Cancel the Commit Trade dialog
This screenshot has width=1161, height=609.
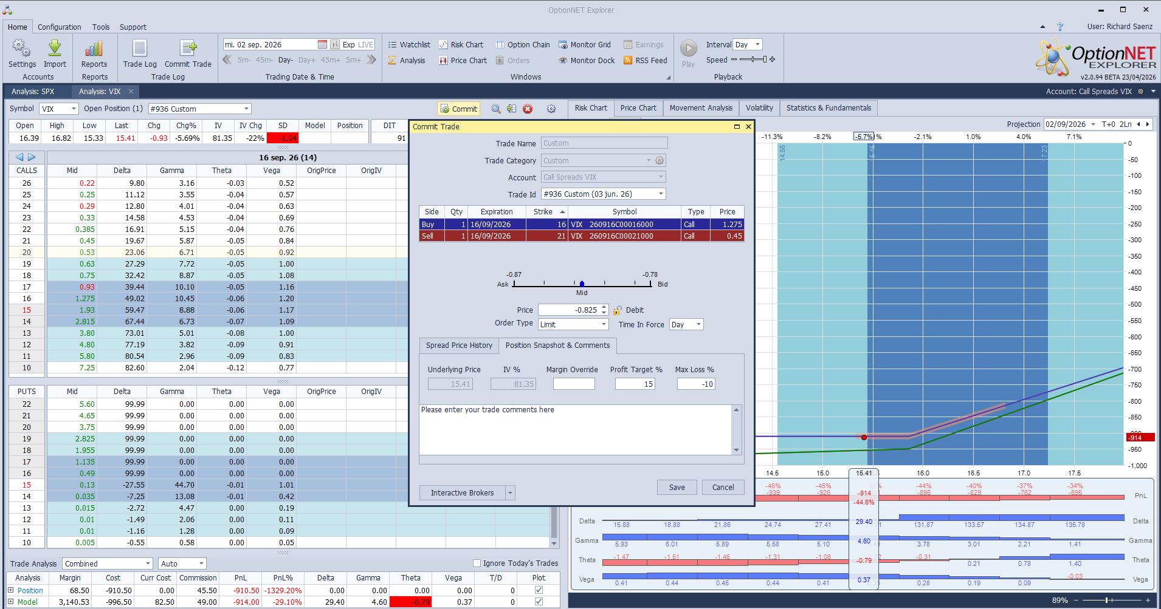pyautogui.click(x=723, y=488)
